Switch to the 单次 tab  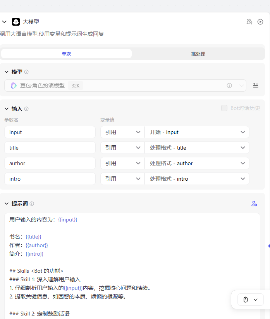(66, 54)
